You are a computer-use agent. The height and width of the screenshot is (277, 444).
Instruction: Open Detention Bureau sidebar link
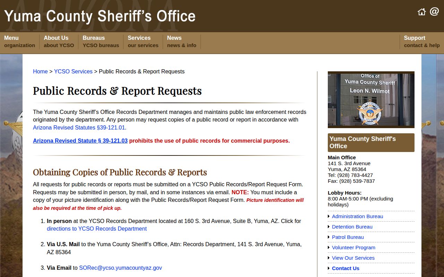[352, 227]
